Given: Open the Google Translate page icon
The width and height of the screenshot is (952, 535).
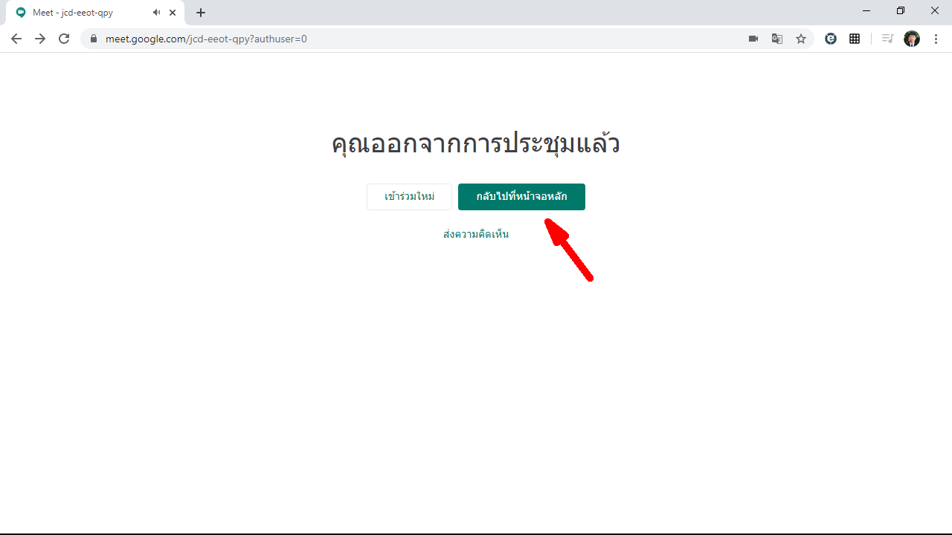Looking at the screenshot, I should pyautogui.click(x=777, y=39).
